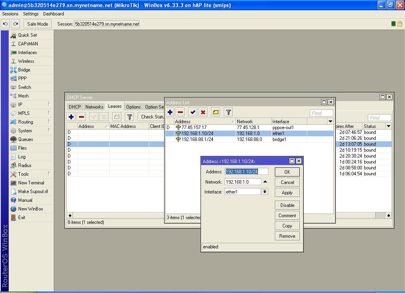
Task: Toggle Safe Mode
Action: (x=38, y=24)
